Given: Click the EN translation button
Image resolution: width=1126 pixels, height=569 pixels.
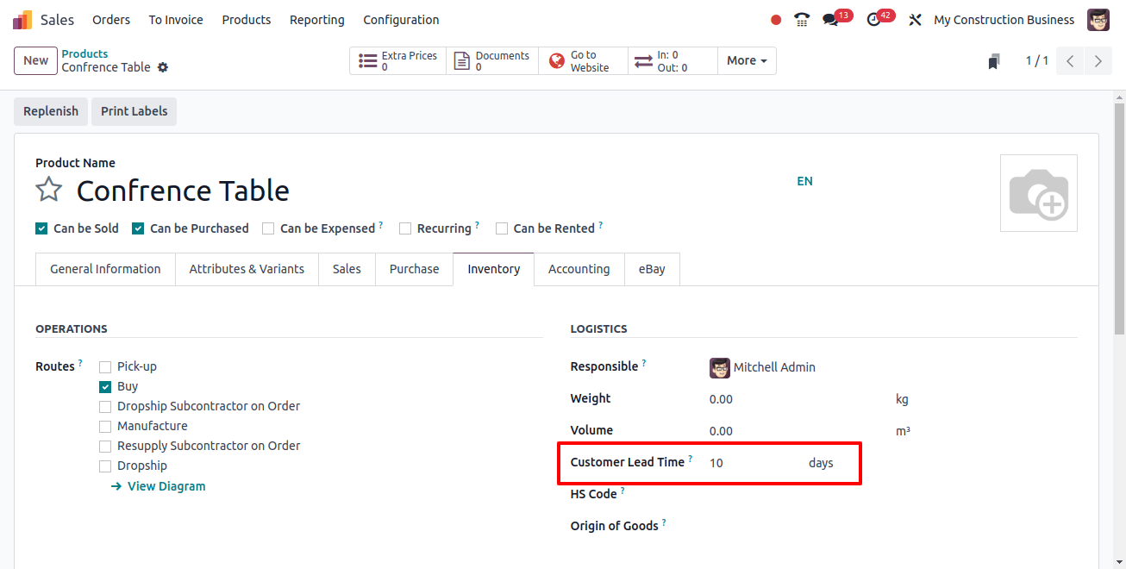Looking at the screenshot, I should coord(804,181).
